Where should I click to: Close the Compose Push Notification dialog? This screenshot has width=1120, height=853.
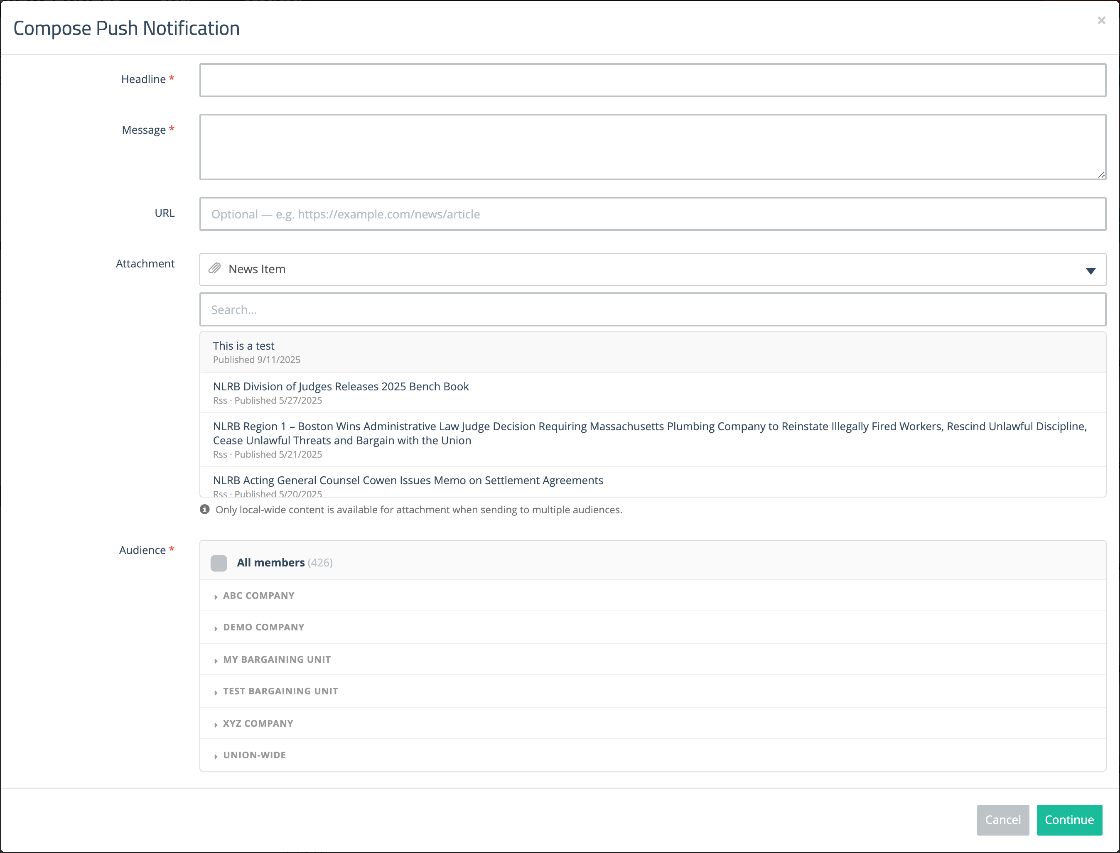[1101, 20]
